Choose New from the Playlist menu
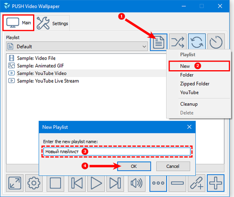The image size is (234, 197). pos(199,66)
